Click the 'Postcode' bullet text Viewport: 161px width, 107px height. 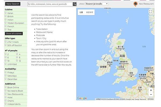[41, 35]
